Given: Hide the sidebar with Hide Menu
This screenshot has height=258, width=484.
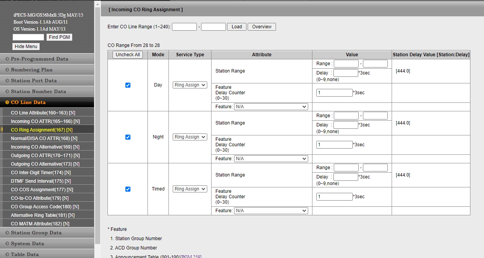Looking at the screenshot, I should (26, 47).
